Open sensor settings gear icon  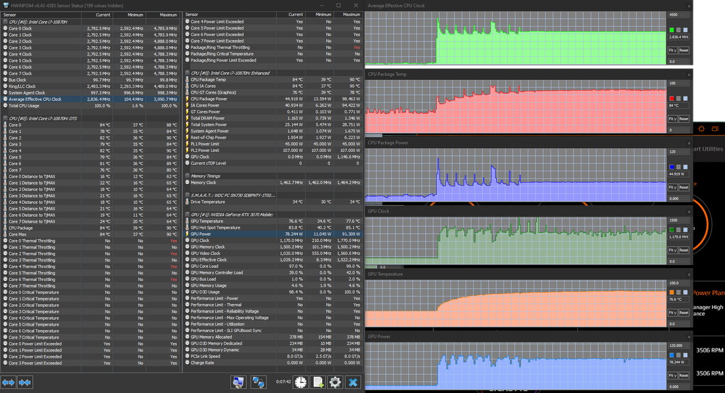(335, 382)
